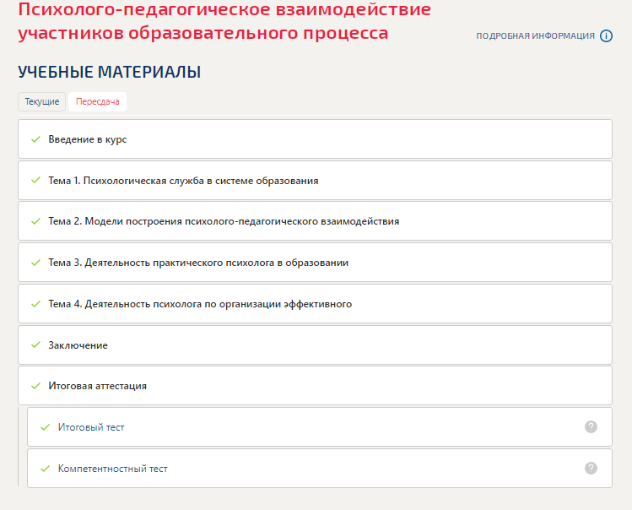Viewport: 632px width, 510px height.
Task: Click help icon beside Итоговый тест
Action: 591,427
